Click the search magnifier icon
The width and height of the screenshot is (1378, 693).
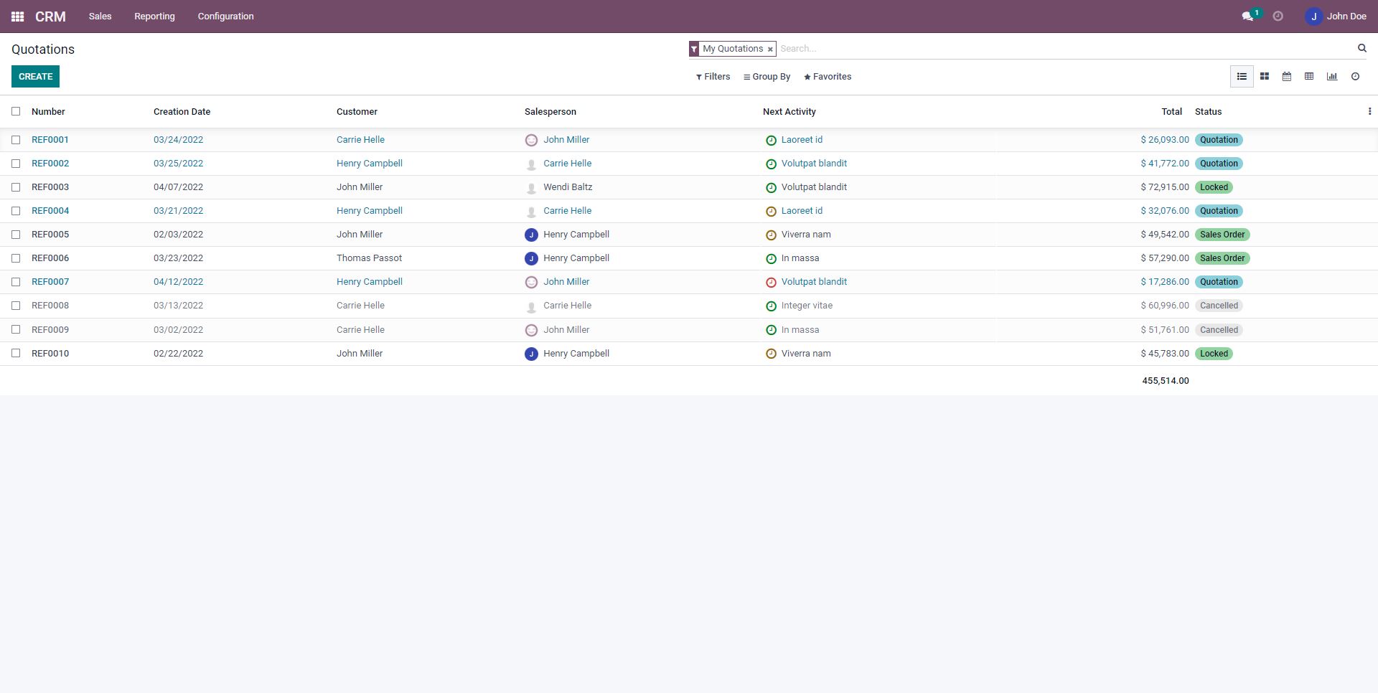(1361, 49)
